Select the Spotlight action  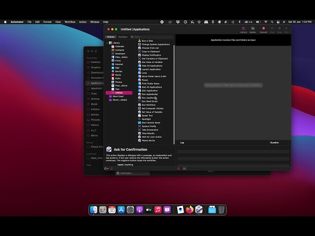click(x=146, y=119)
